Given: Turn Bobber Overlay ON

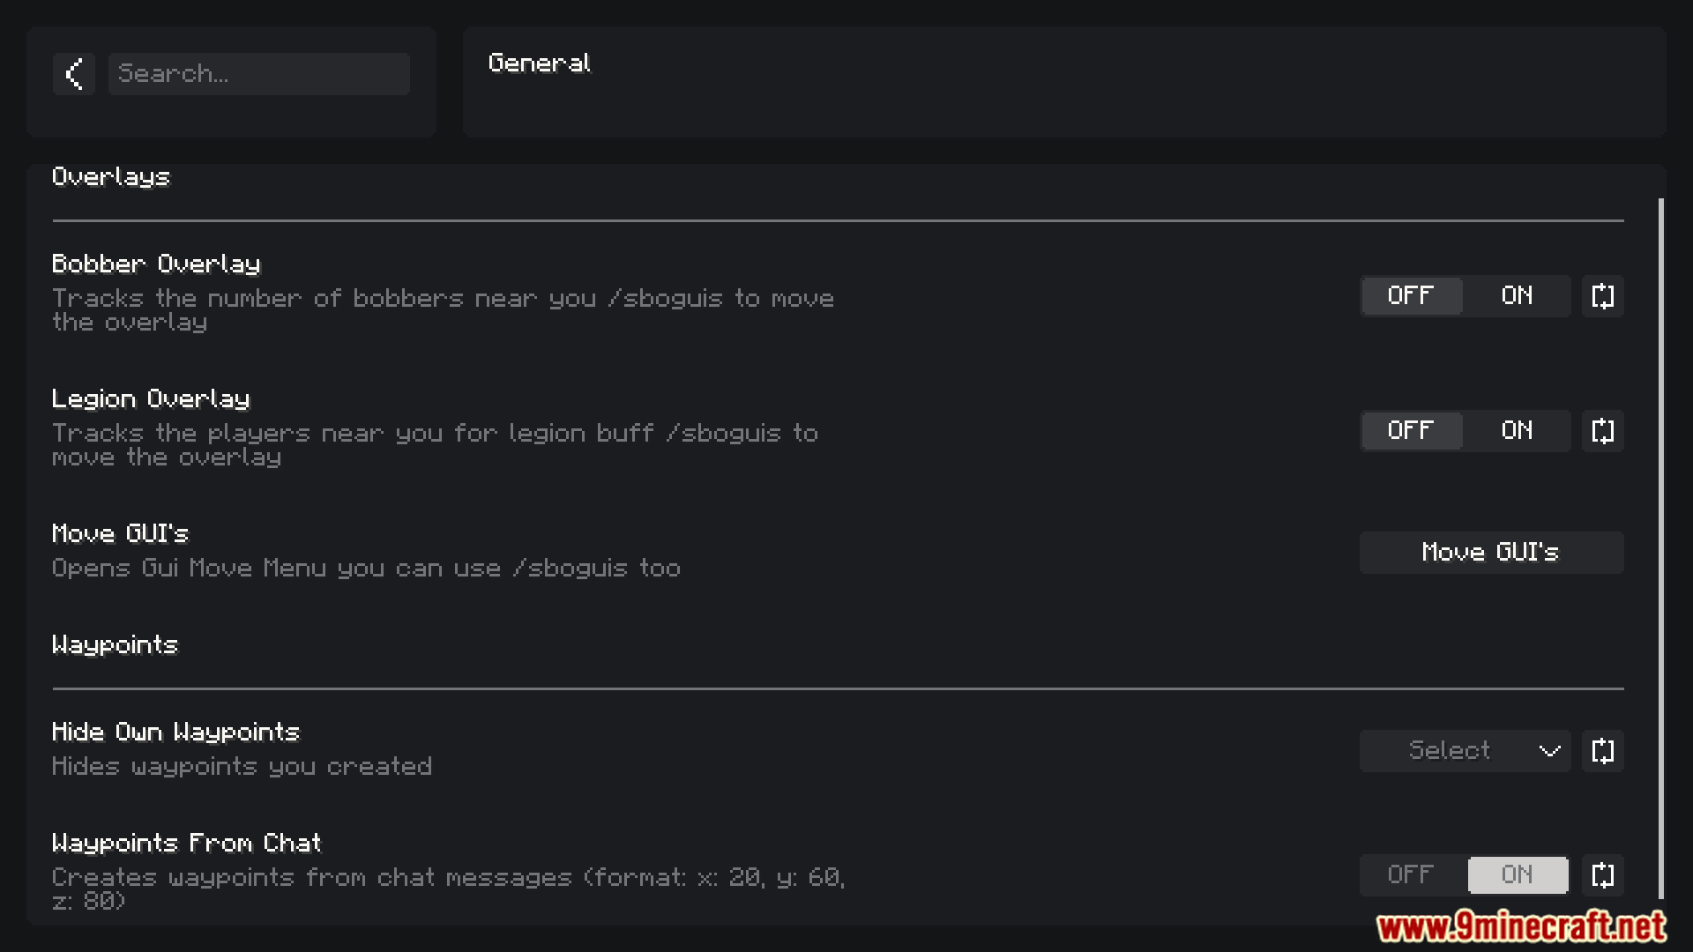Looking at the screenshot, I should click(1517, 296).
